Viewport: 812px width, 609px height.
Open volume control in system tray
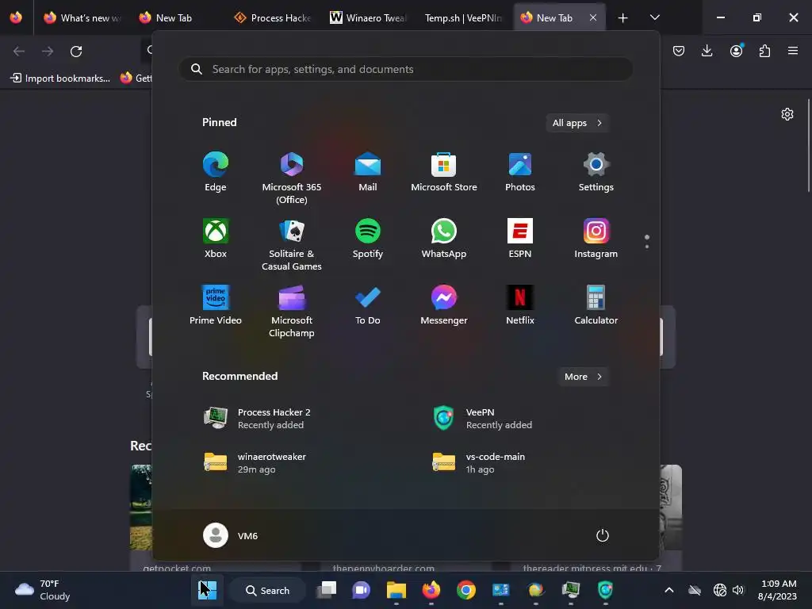tap(738, 590)
